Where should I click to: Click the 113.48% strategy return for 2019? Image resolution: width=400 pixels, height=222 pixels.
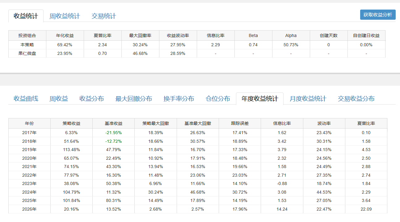[x=71, y=150]
